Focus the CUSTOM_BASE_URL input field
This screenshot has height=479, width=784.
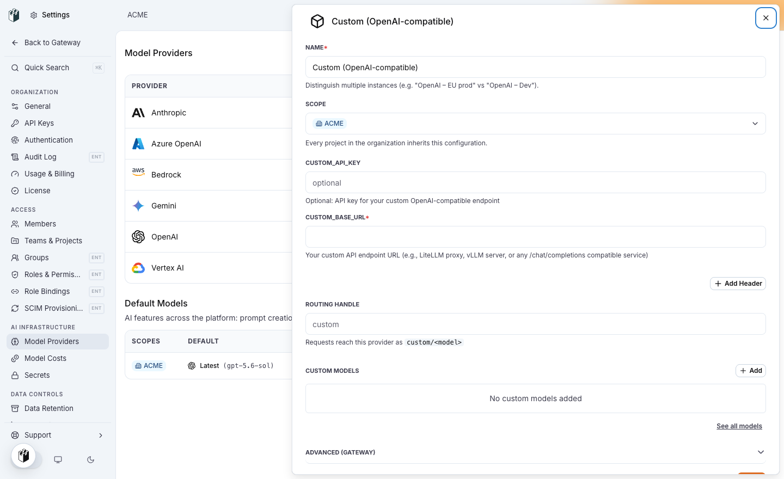pyautogui.click(x=536, y=237)
